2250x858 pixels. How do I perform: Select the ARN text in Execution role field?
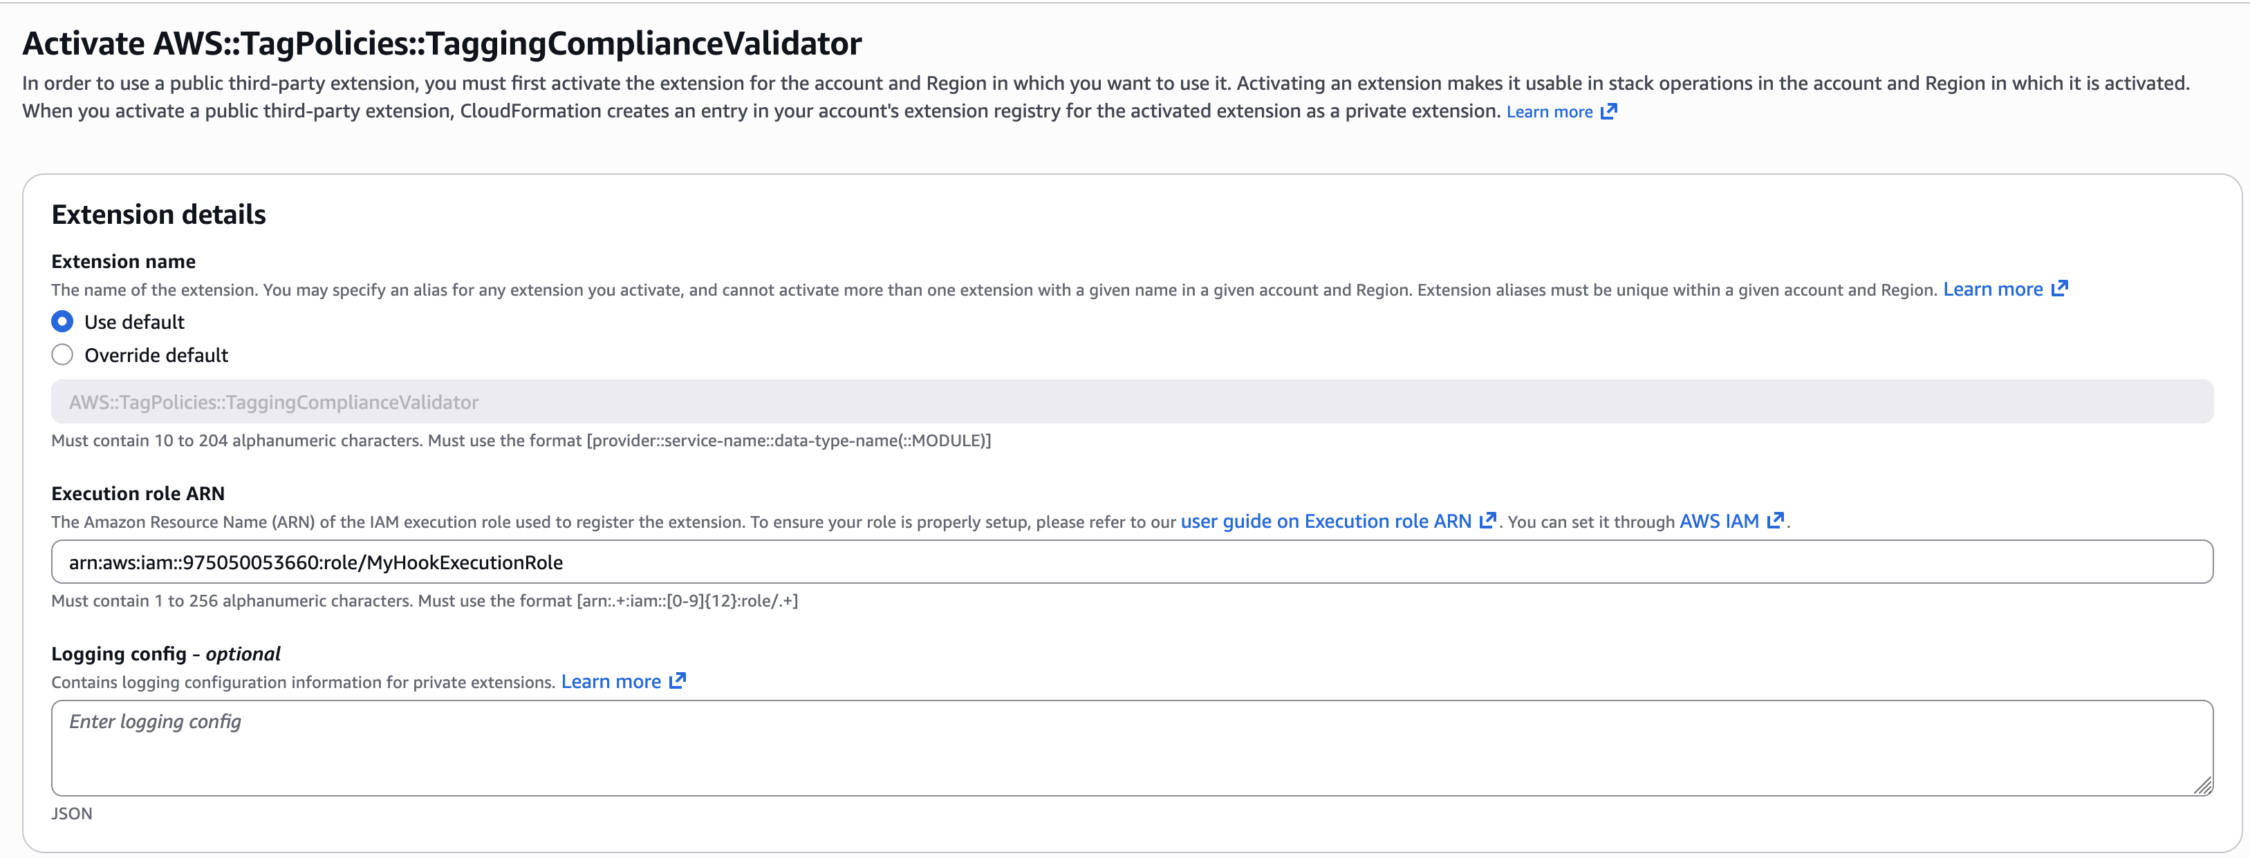click(315, 561)
